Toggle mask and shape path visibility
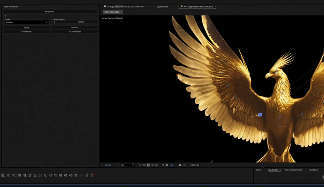 [x=148, y=165]
